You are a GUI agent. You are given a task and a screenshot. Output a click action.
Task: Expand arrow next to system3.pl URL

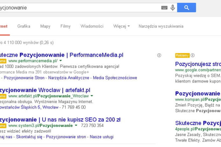click(x=76, y=125)
